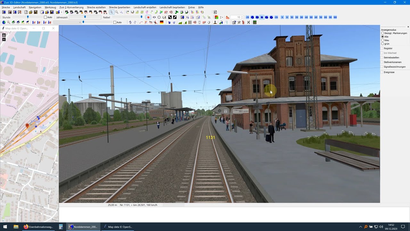The image size is (410, 231).
Task: Expand the arrow beside the folder icon
Action: (61, 12)
